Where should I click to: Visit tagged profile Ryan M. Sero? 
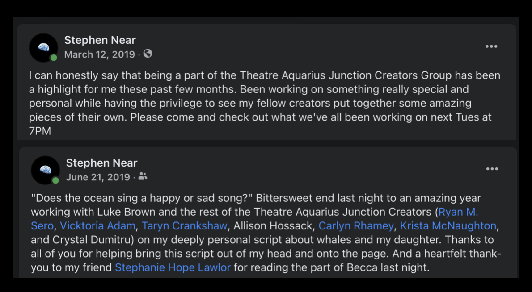(x=458, y=212)
